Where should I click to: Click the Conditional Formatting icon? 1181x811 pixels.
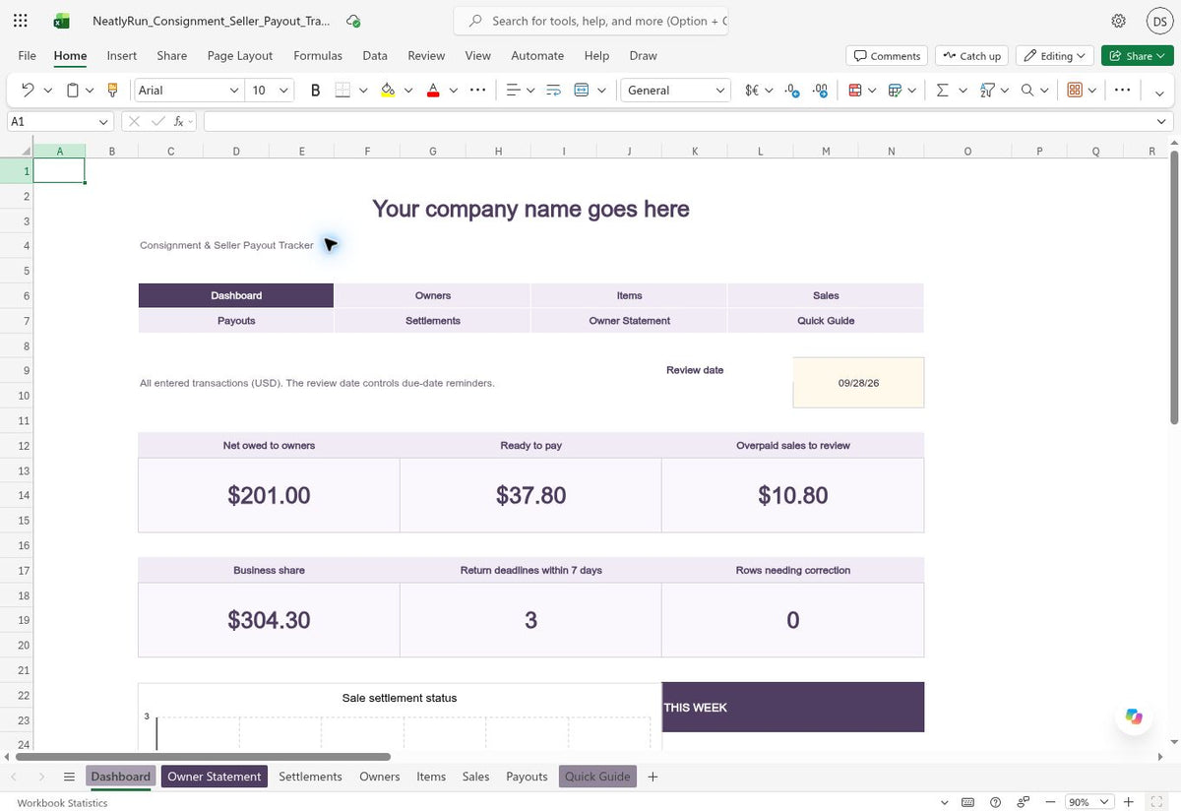(x=854, y=90)
